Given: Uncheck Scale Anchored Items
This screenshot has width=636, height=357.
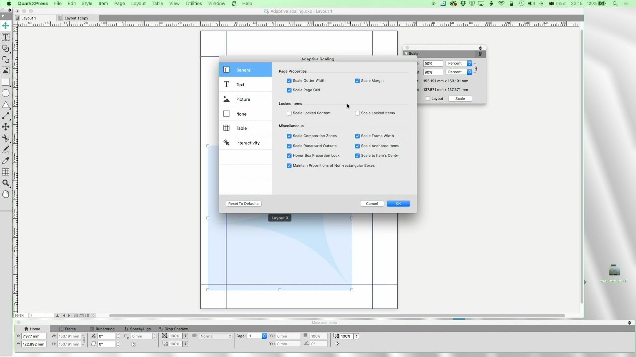Looking at the screenshot, I should point(357,146).
